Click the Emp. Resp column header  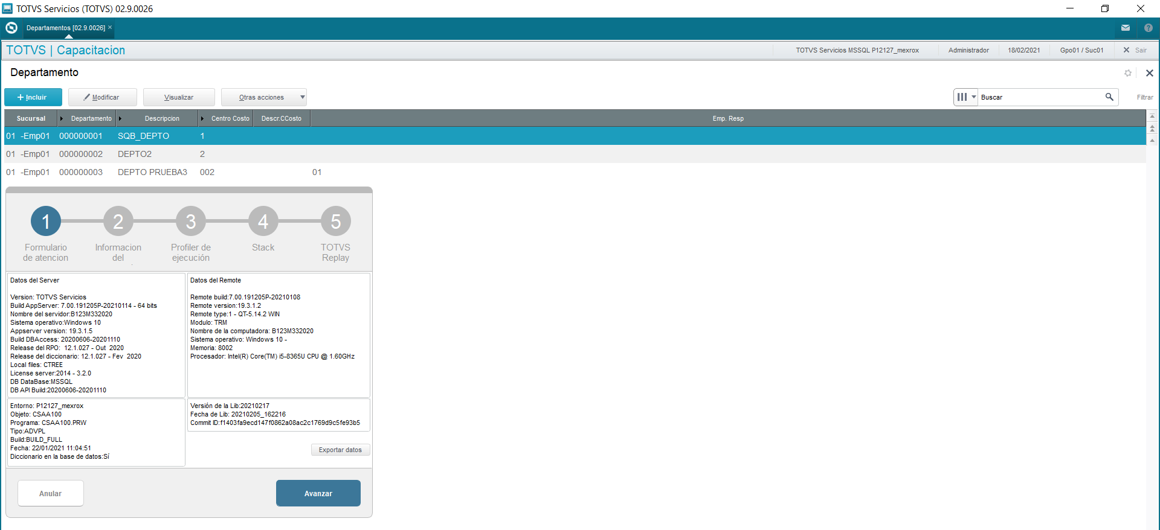(x=728, y=118)
